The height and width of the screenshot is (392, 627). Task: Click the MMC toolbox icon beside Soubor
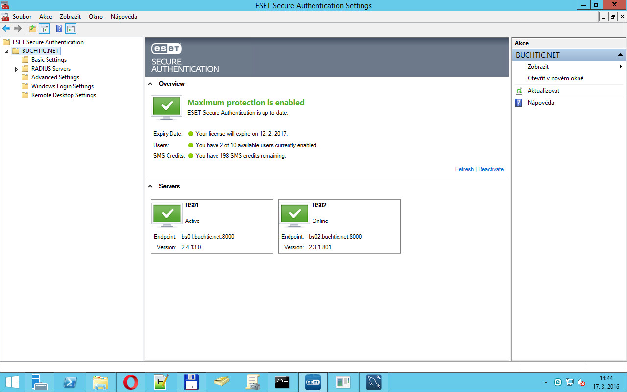(5, 16)
